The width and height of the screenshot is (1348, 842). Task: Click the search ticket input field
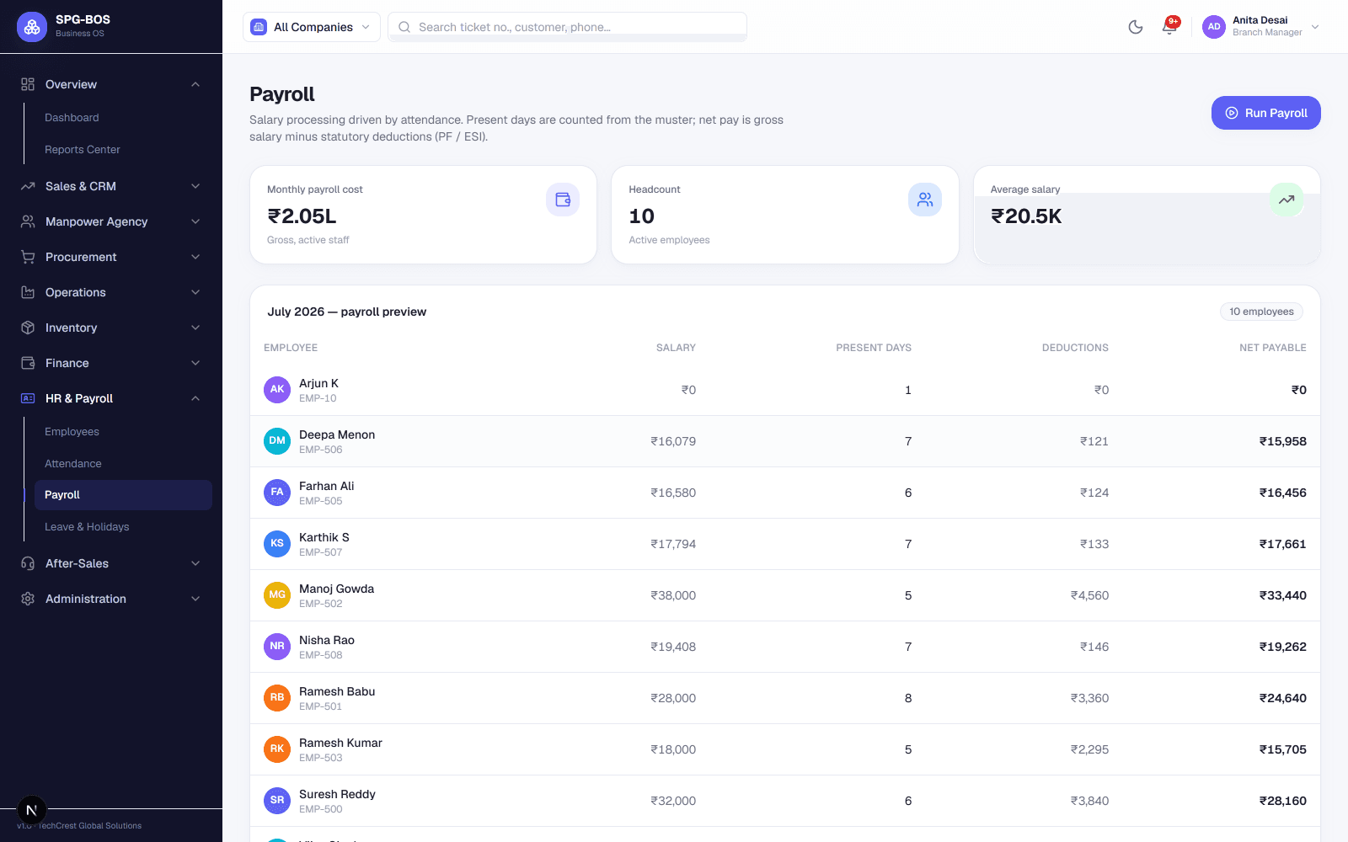pyautogui.click(x=567, y=27)
